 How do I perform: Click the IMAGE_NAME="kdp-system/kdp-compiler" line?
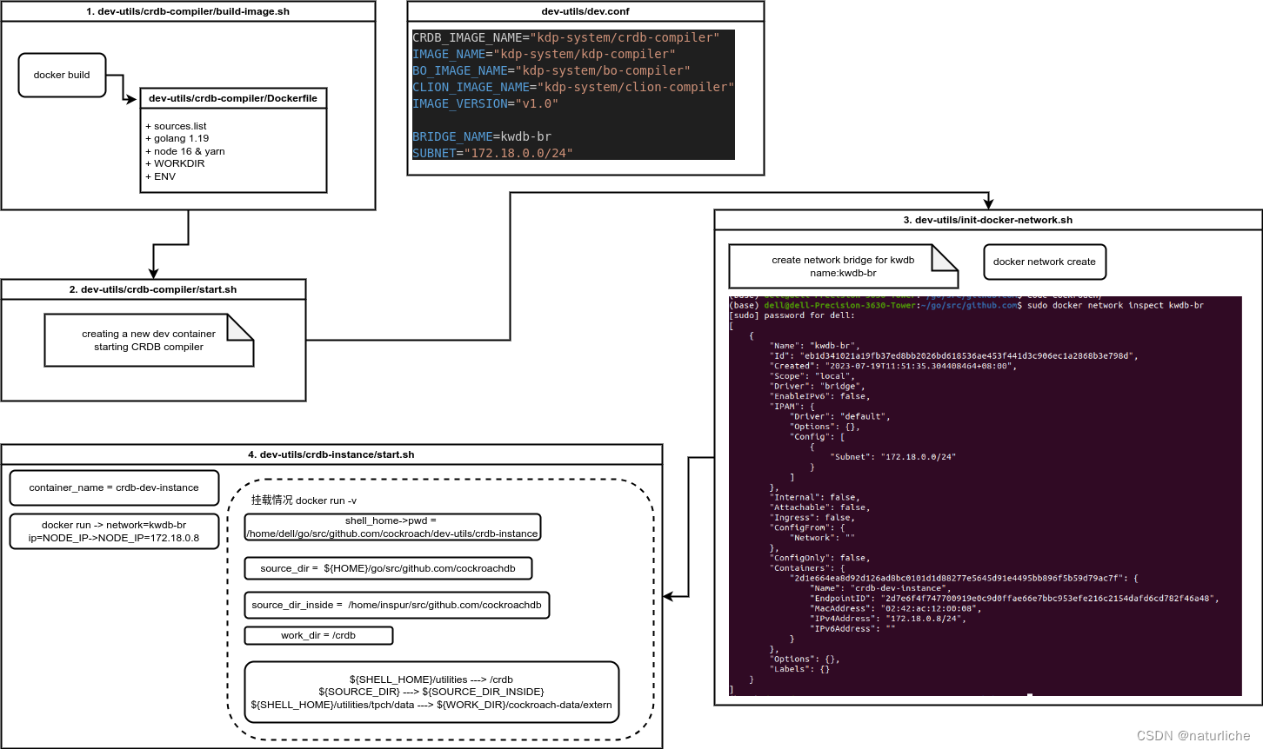click(x=544, y=54)
